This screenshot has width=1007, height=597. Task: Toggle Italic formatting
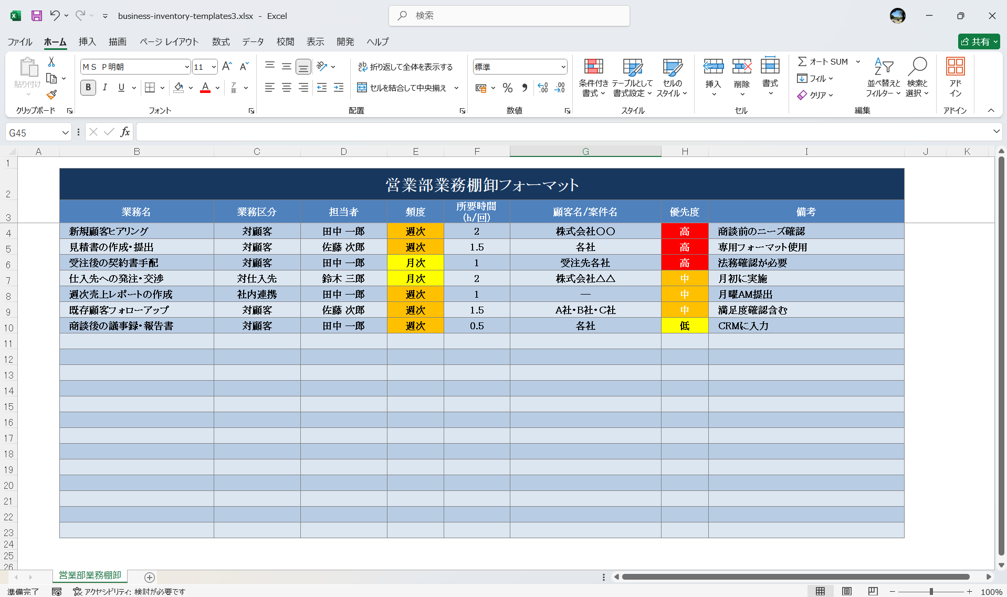coord(105,88)
